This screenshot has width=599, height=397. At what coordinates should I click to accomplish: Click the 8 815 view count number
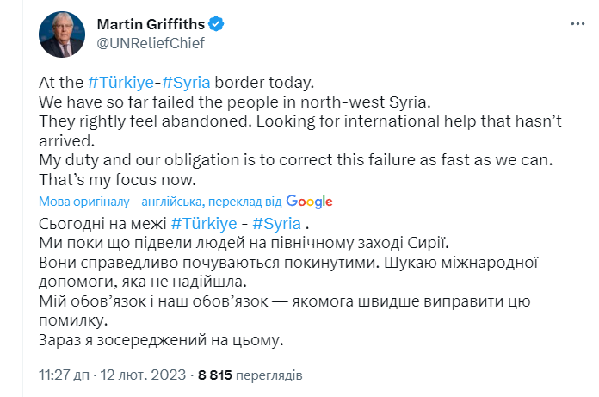pos(215,376)
